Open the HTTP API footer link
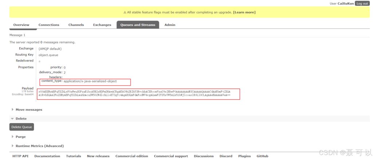Viewport: 373px width, 159px height. coord(20,156)
